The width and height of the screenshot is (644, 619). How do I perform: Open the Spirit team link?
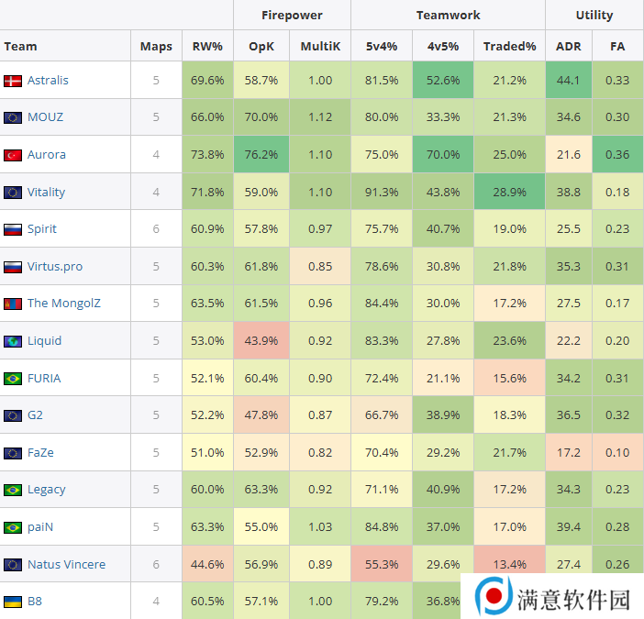point(42,229)
